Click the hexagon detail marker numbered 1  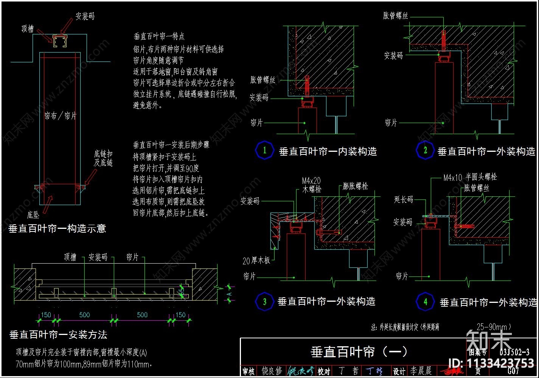pyautogui.click(x=265, y=150)
